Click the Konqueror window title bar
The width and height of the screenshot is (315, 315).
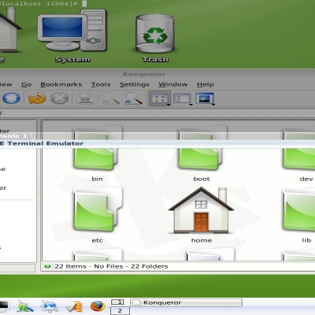pyautogui.click(x=157, y=74)
